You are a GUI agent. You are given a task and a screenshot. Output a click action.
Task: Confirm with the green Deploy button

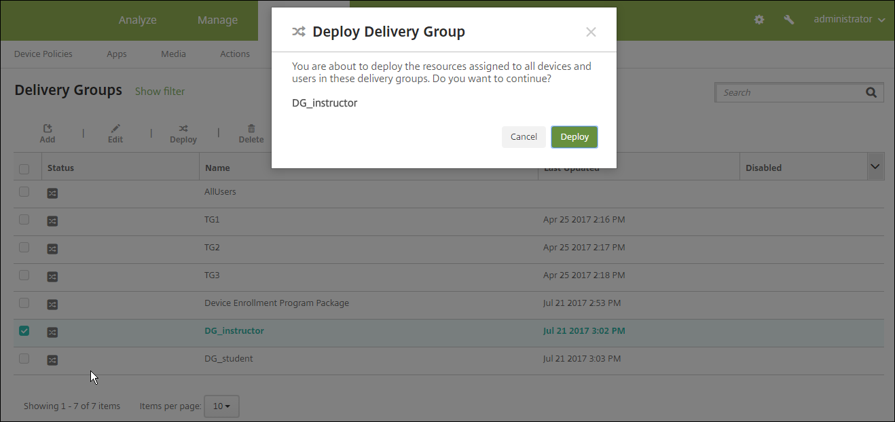click(574, 137)
